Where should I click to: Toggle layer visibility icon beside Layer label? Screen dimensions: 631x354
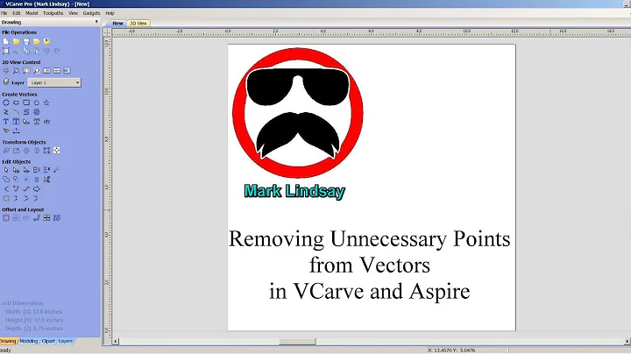point(5,81)
